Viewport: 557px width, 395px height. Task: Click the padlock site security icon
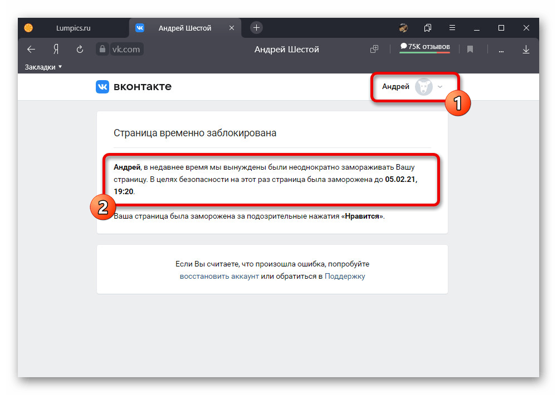coord(102,49)
